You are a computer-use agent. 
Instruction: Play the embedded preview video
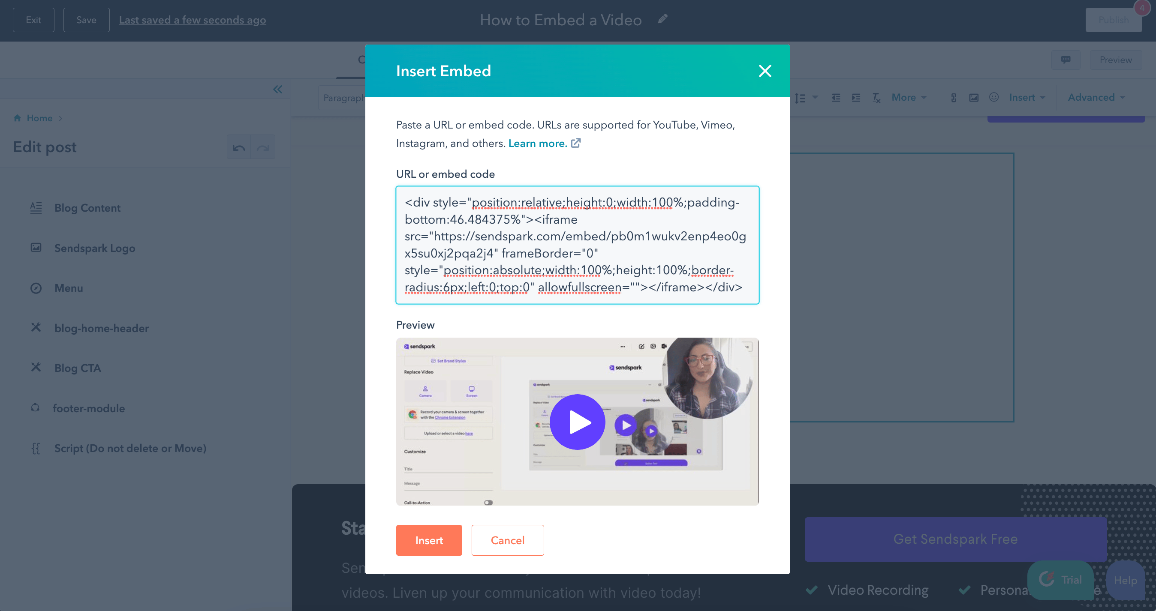(x=577, y=422)
